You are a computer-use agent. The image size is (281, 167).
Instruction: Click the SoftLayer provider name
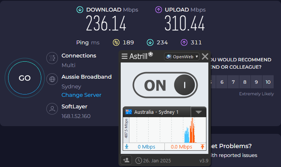point(74,106)
